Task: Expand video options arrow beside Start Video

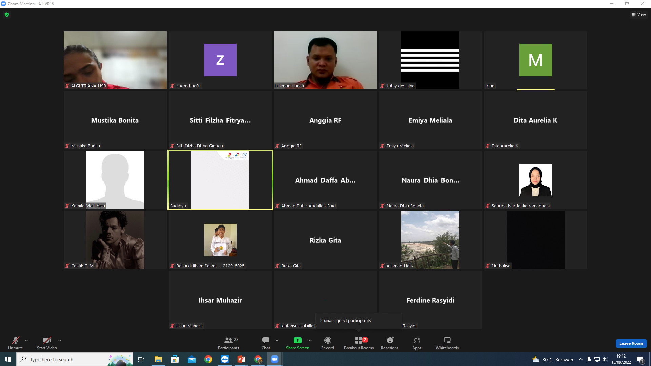Action: [x=60, y=340]
